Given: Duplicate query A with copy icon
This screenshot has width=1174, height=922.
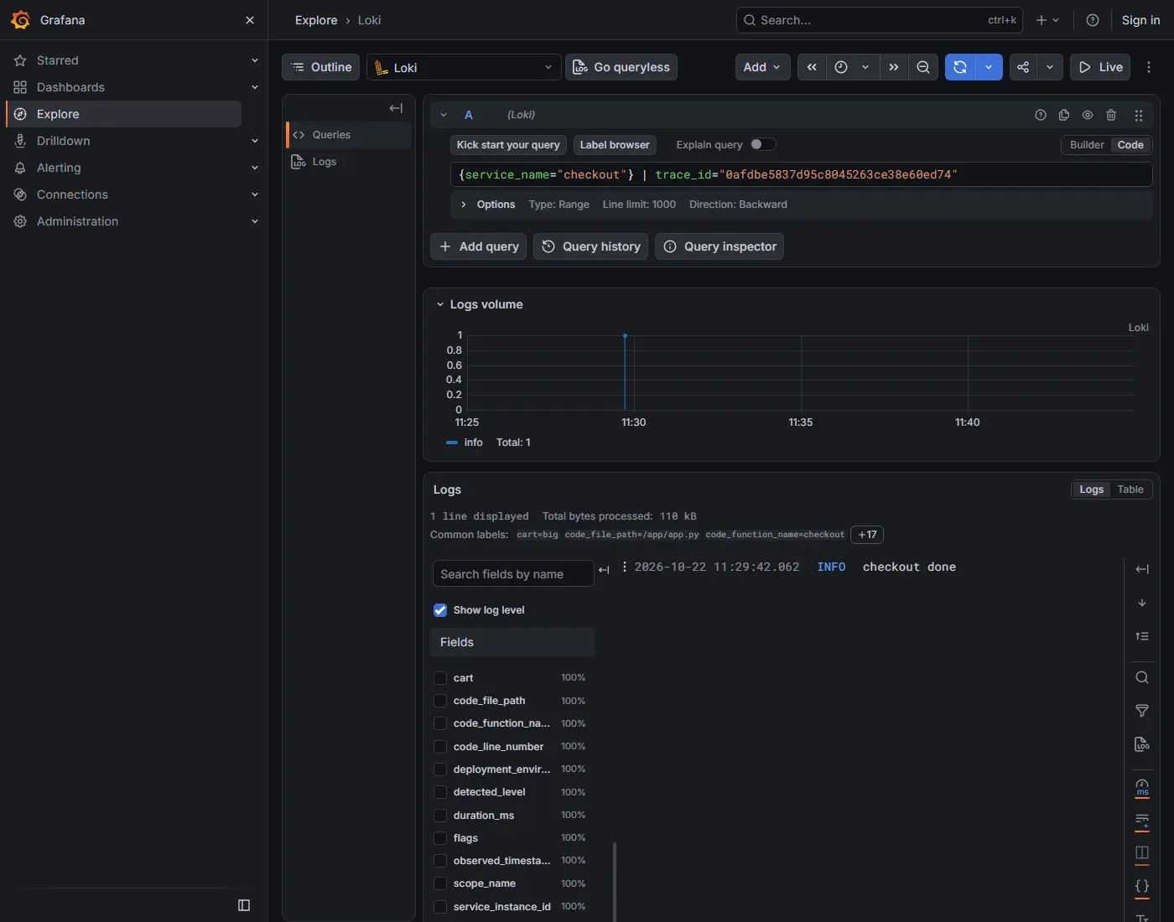Looking at the screenshot, I should 1064,115.
